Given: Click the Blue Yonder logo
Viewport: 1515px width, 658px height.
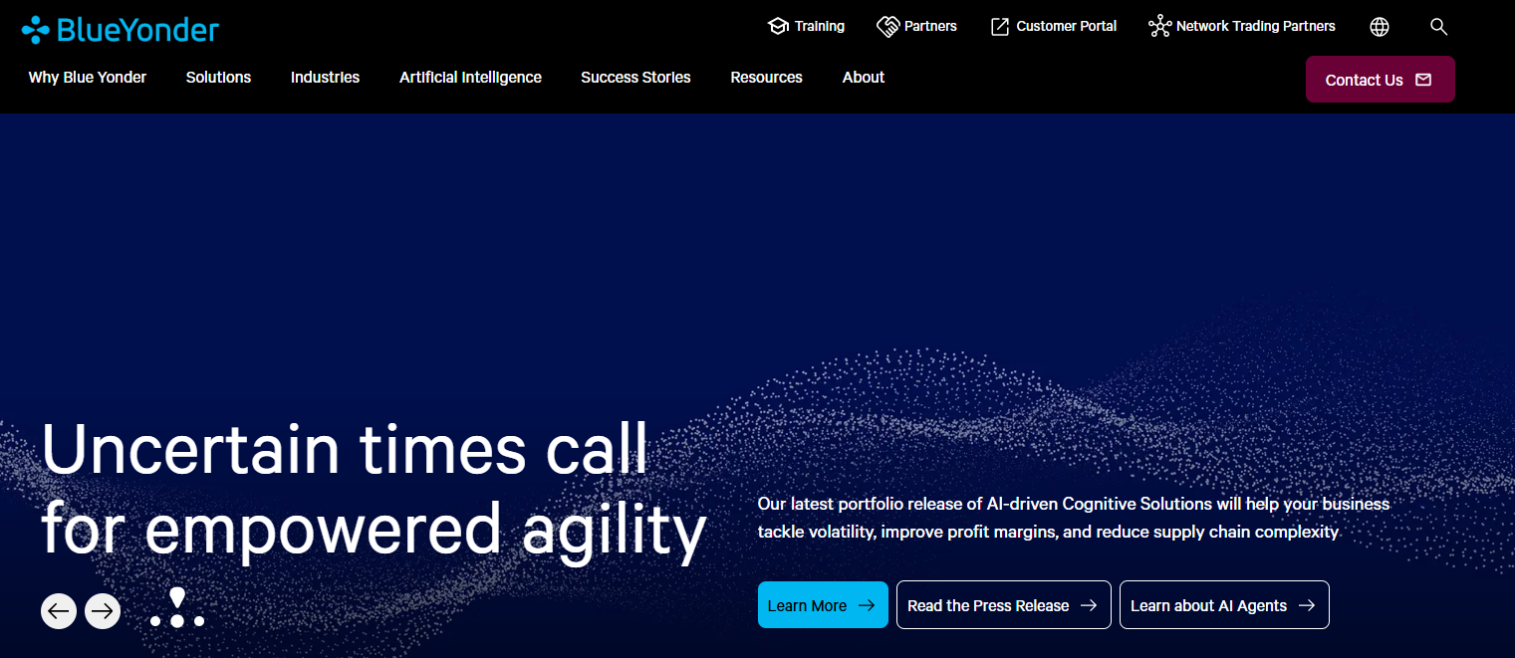Looking at the screenshot, I should pyautogui.click(x=120, y=29).
